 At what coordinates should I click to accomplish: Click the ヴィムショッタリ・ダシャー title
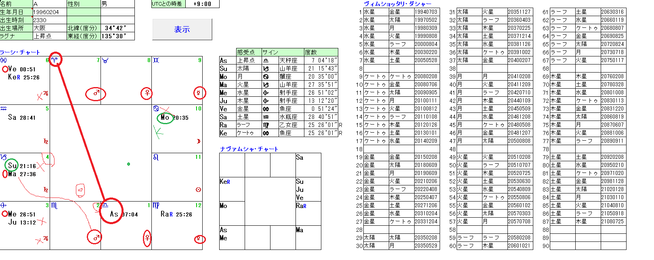[398, 4]
